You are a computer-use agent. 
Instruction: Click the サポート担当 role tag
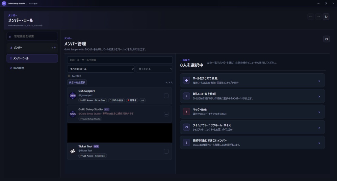[116, 100]
